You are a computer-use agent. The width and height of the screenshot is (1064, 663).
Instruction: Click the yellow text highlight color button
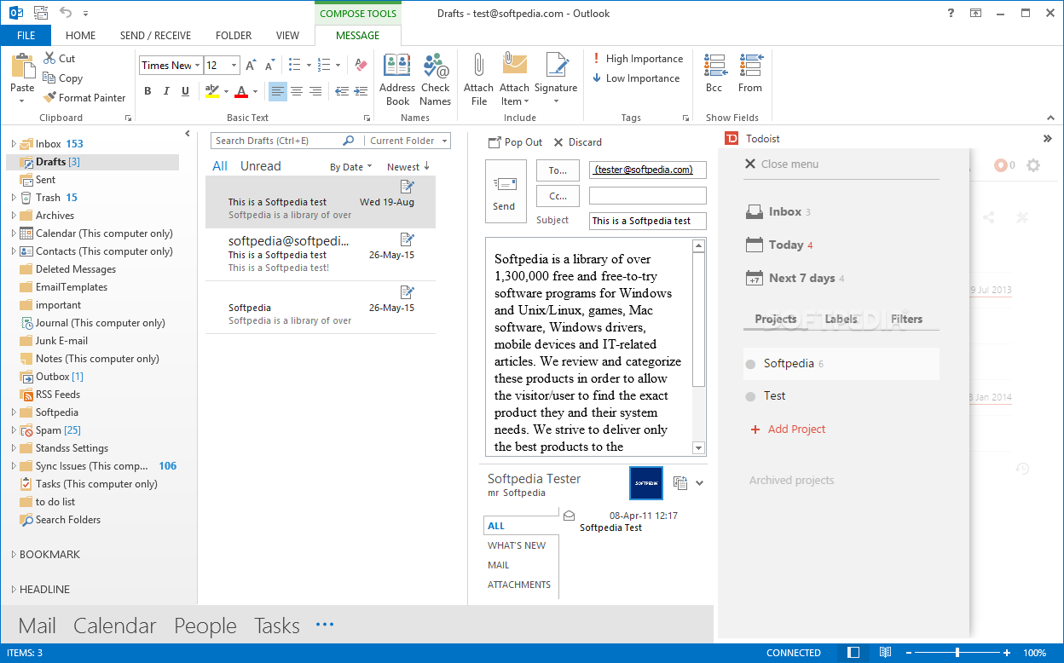(212, 91)
